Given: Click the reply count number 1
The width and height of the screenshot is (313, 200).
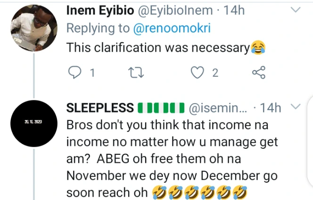Looking at the screenshot, I should [x=92, y=72].
